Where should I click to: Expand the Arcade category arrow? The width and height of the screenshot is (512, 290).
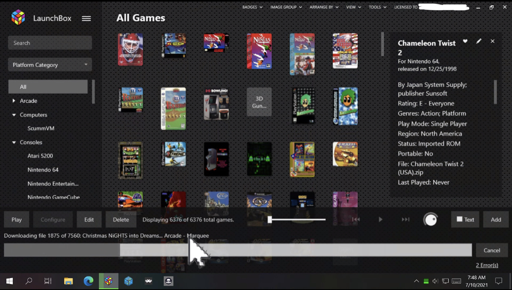click(14, 101)
